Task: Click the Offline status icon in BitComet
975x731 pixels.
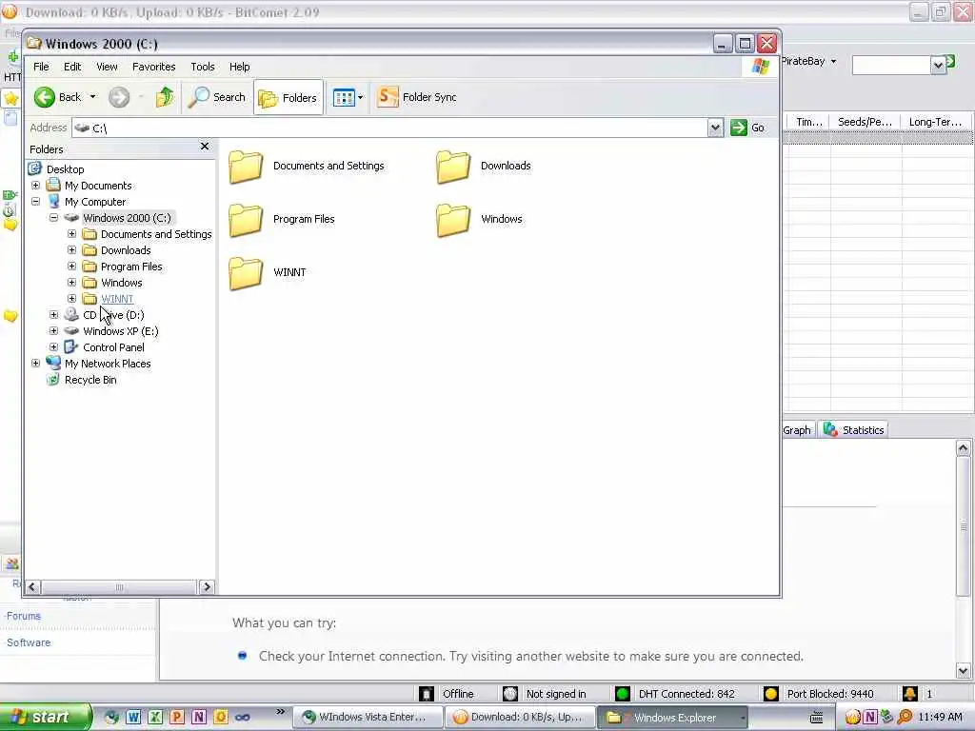Action: click(426, 694)
